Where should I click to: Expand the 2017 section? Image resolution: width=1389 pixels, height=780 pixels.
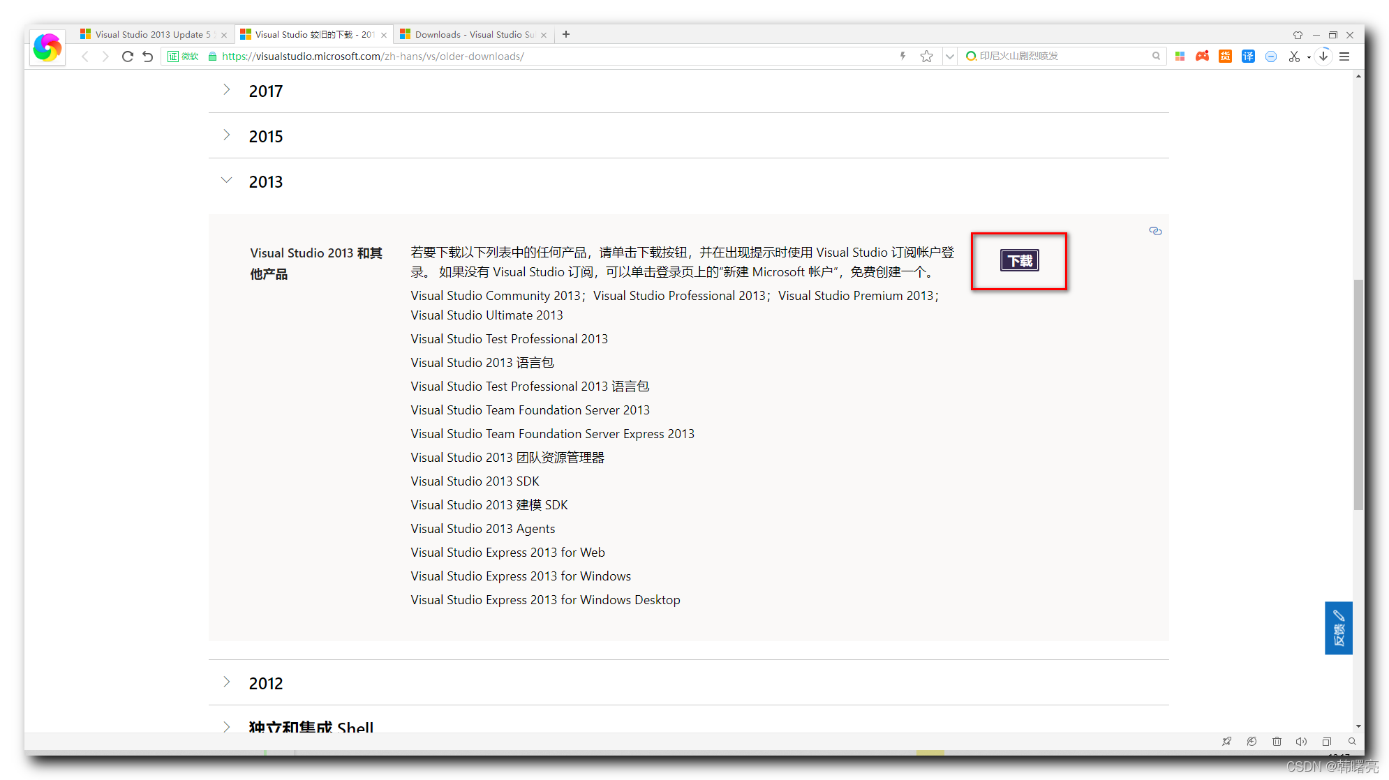pos(226,89)
